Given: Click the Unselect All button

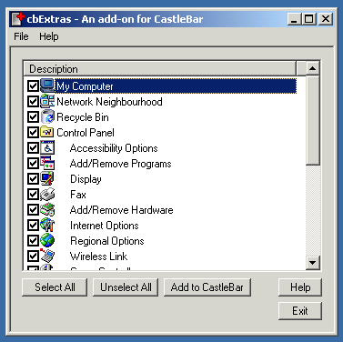Looking at the screenshot, I should pyautogui.click(x=126, y=287).
